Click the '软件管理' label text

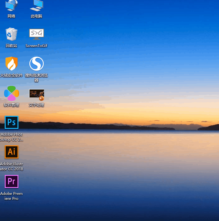coord(12,105)
